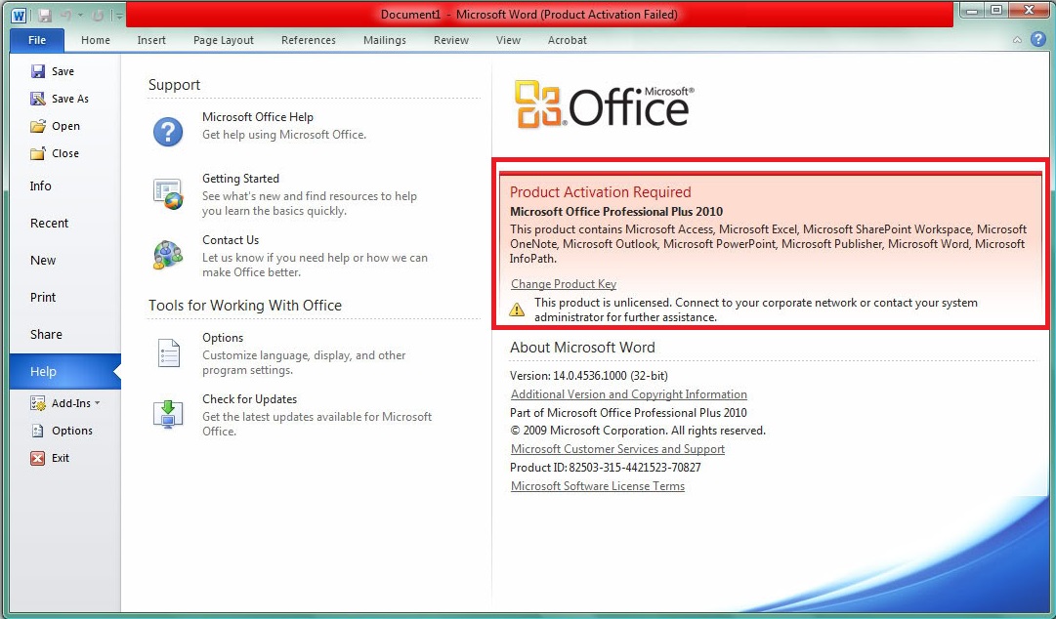Click Save As label in sidebar
Image resolution: width=1056 pixels, height=619 pixels.
pos(70,99)
